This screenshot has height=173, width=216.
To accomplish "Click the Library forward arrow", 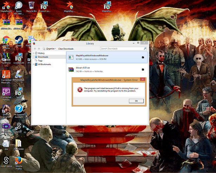I will coord(39,49).
